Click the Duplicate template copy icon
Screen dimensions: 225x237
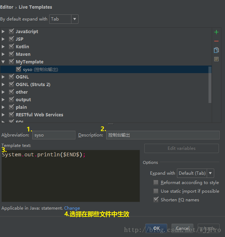click(x=216, y=50)
